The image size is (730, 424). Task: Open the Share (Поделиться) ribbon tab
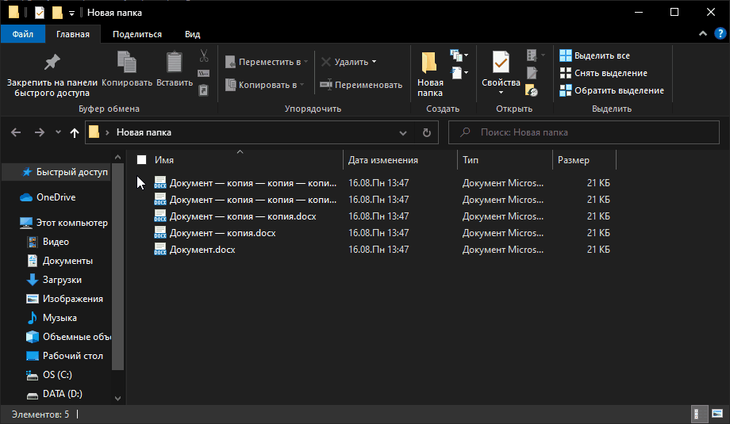[x=137, y=34]
